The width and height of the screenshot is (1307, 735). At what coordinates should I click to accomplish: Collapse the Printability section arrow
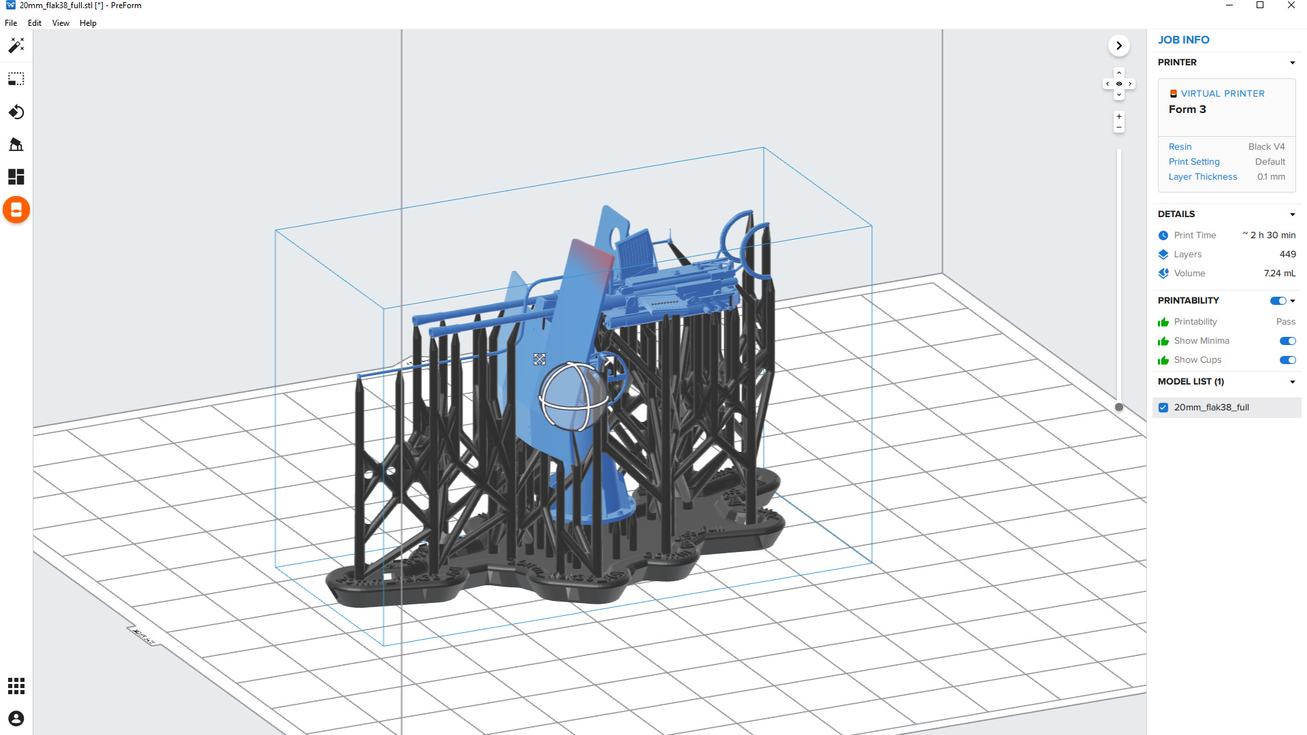point(1293,301)
